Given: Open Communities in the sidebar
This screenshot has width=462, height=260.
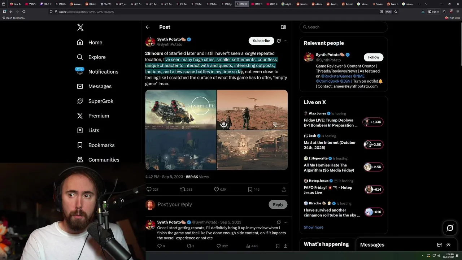Looking at the screenshot, I should [x=98, y=160].
